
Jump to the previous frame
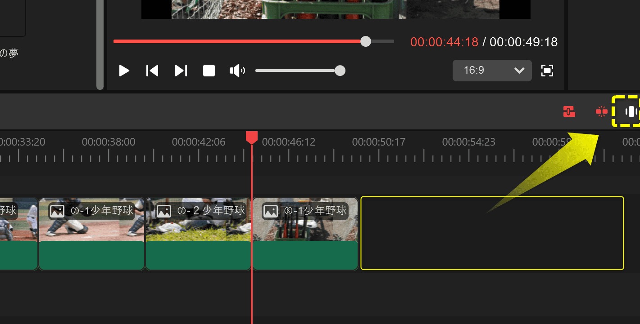click(152, 71)
